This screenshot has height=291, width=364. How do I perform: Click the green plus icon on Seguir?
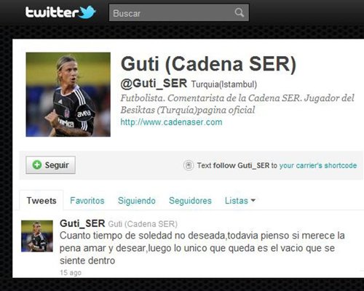click(x=37, y=165)
